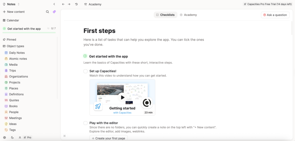Screen dimensions: 295x141
Task: Expand the Object types section
Action: click(15, 46)
